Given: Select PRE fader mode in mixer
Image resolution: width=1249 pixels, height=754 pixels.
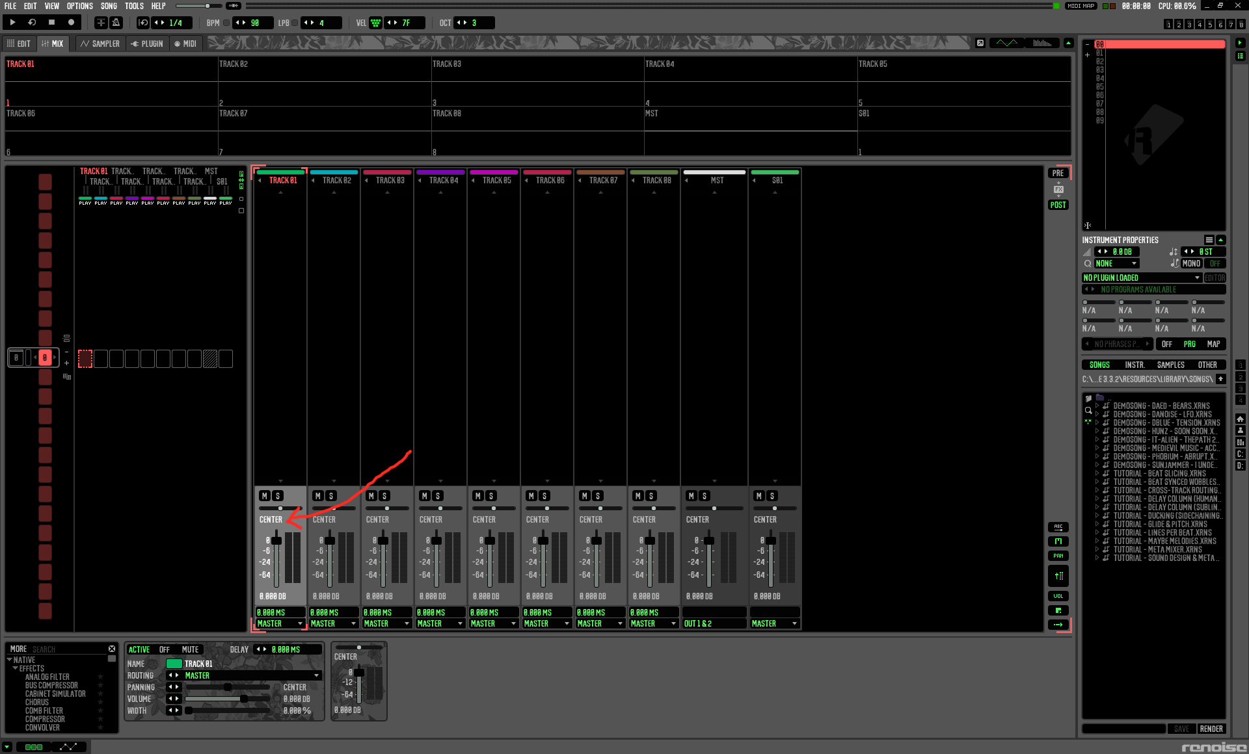Looking at the screenshot, I should [1058, 173].
